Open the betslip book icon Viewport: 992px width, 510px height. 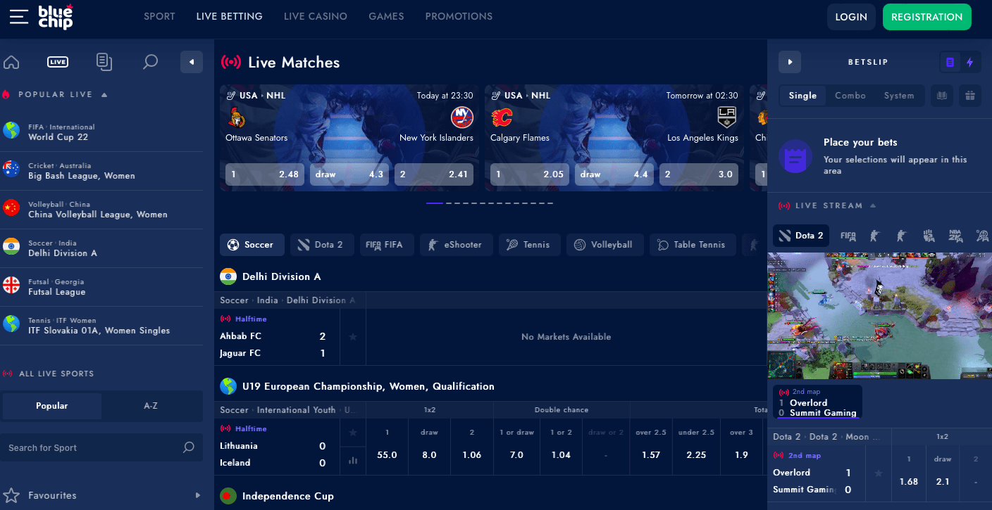941,96
